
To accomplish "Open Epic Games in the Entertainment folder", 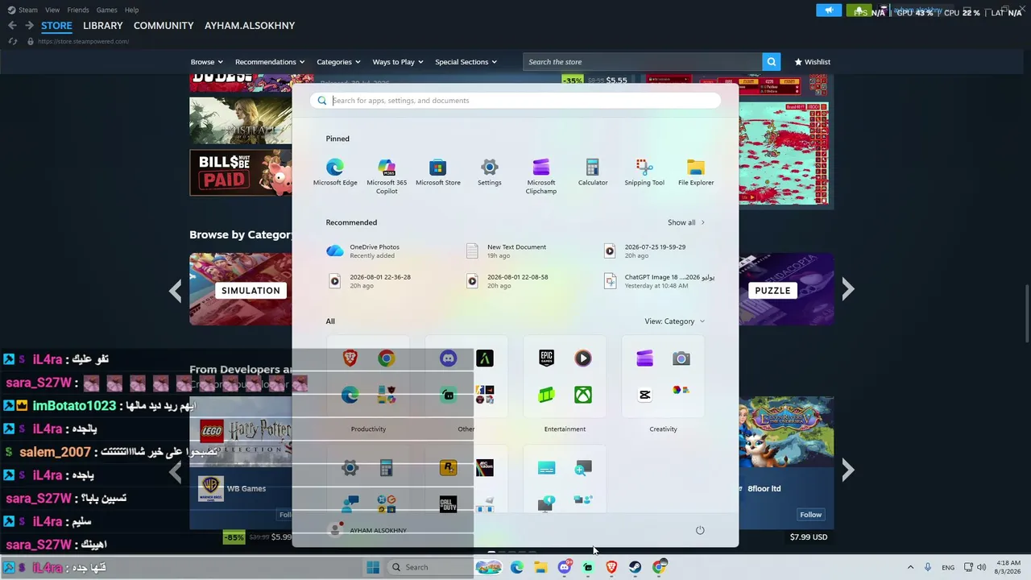I will tap(546, 358).
